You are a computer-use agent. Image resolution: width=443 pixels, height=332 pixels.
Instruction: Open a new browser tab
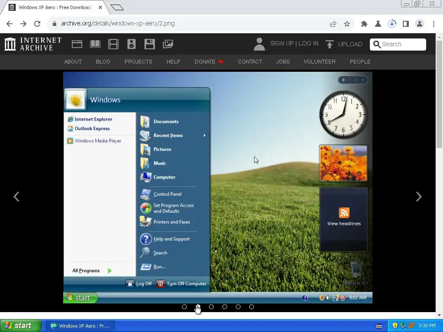click(117, 7)
